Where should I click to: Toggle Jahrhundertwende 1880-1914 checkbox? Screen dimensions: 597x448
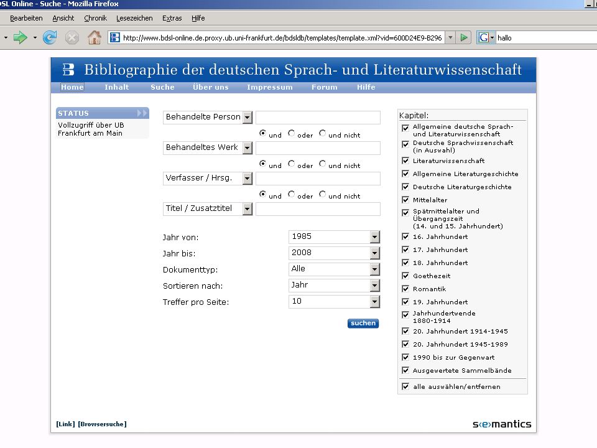coord(405,315)
